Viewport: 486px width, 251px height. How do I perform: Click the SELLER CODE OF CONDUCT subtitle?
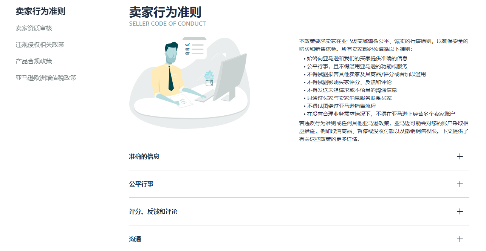tap(167, 24)
